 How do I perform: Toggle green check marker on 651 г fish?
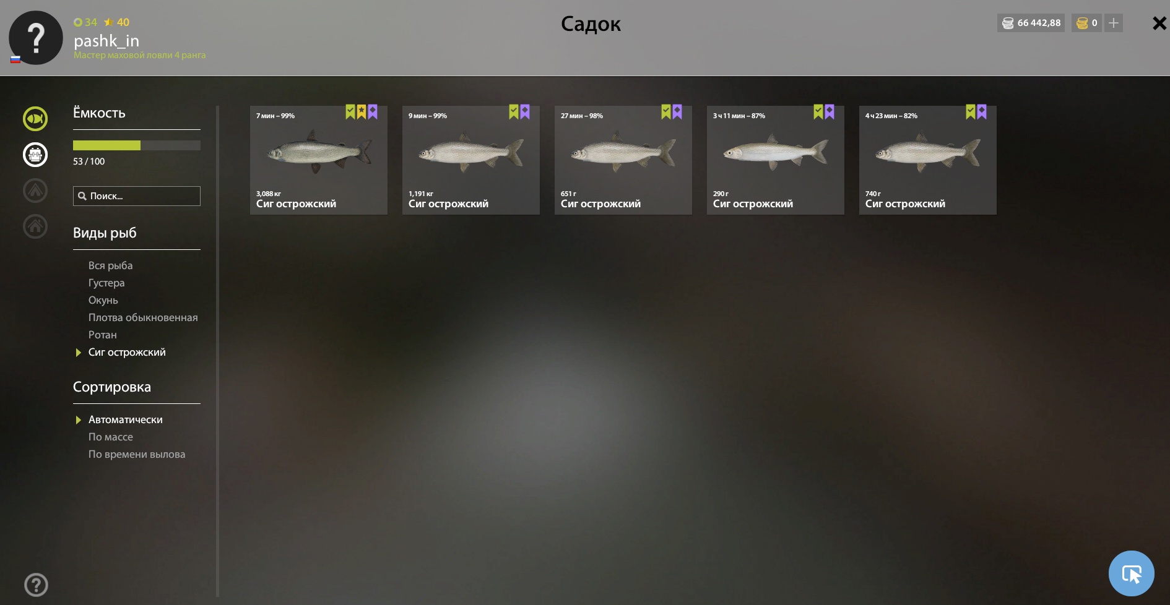coord(666,111)
